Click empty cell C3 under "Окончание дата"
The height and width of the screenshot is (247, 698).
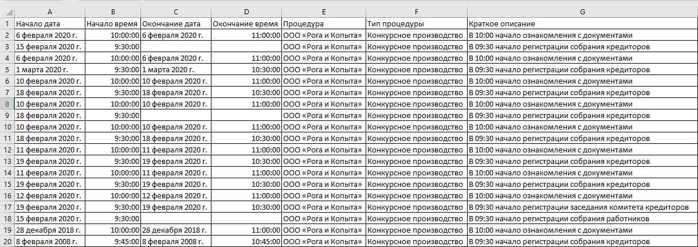175,47
